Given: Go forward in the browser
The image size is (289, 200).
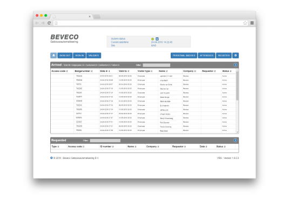Looking at the screenshot, I should pos(43,23).
